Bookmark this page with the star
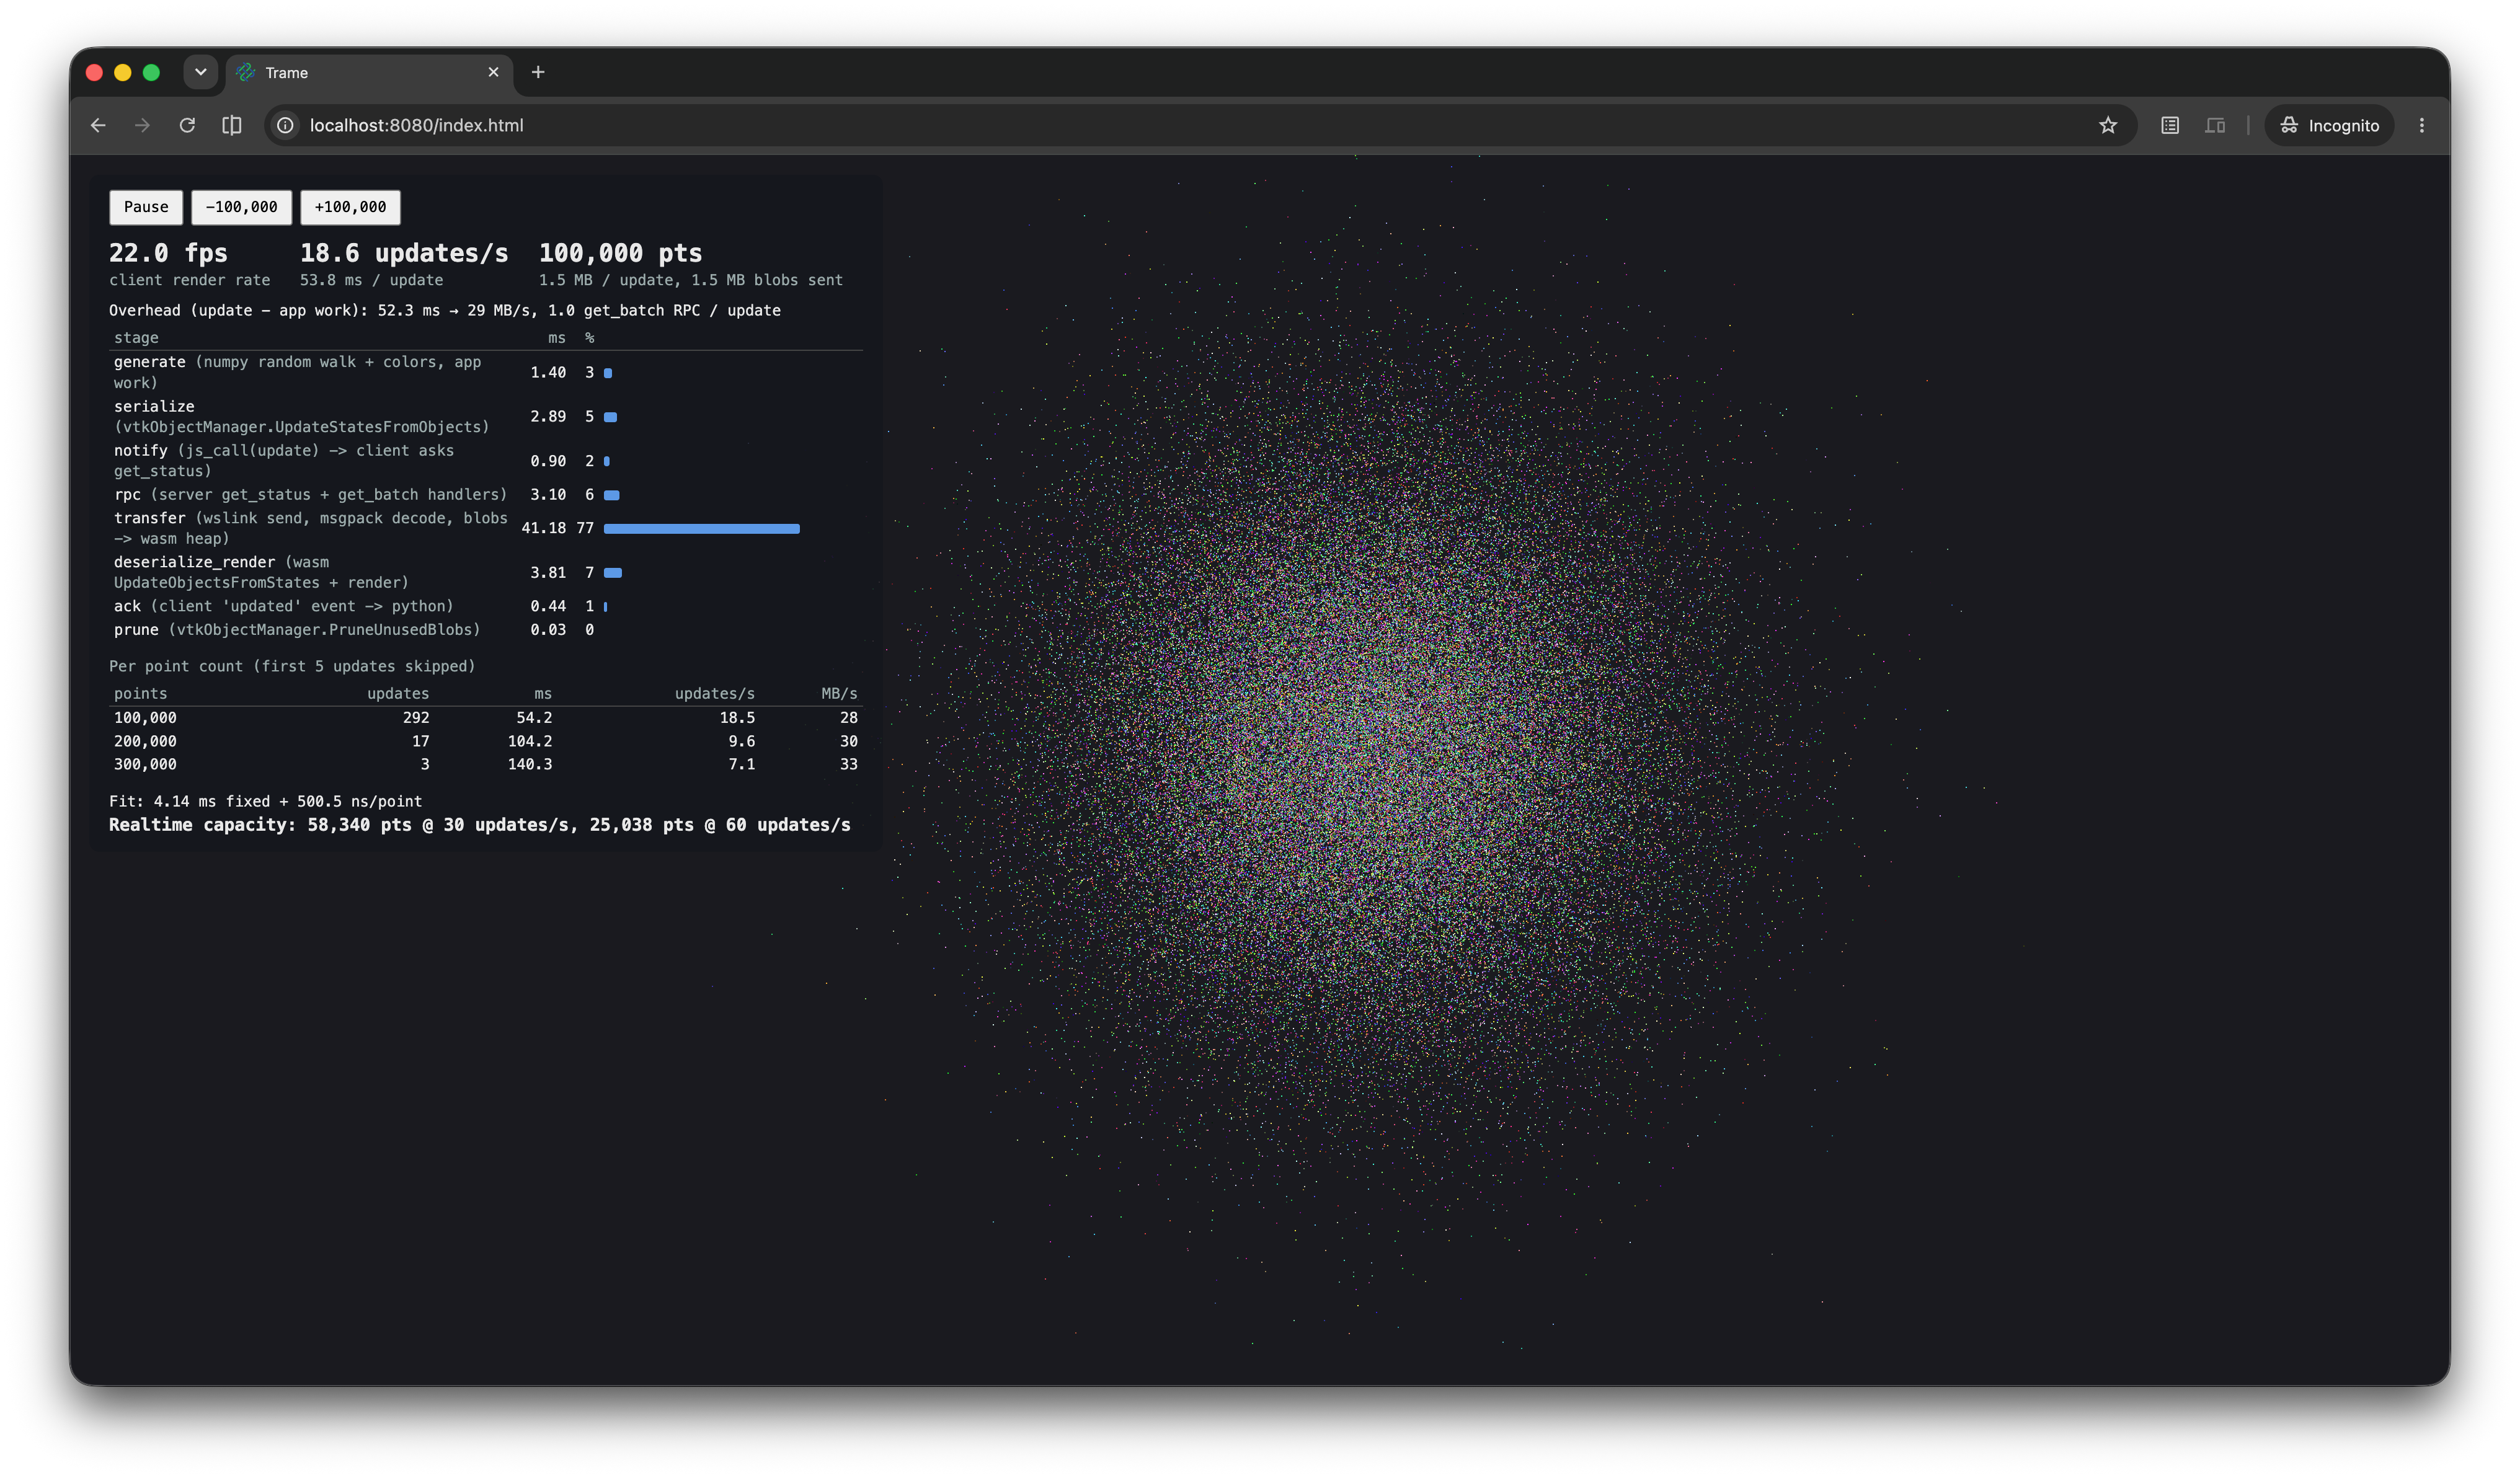Image resolution: width=2520 pixels, height=1478 pixels. (x=2108, y=125)
